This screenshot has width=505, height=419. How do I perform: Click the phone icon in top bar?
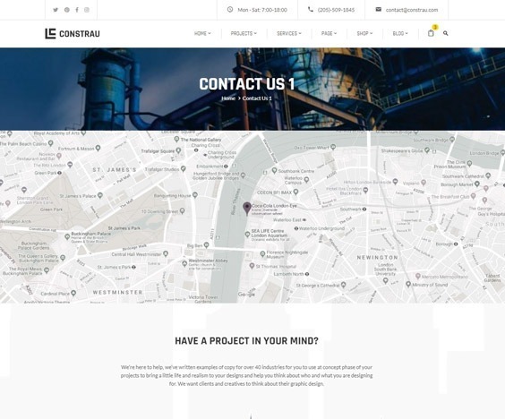(311, 10)
